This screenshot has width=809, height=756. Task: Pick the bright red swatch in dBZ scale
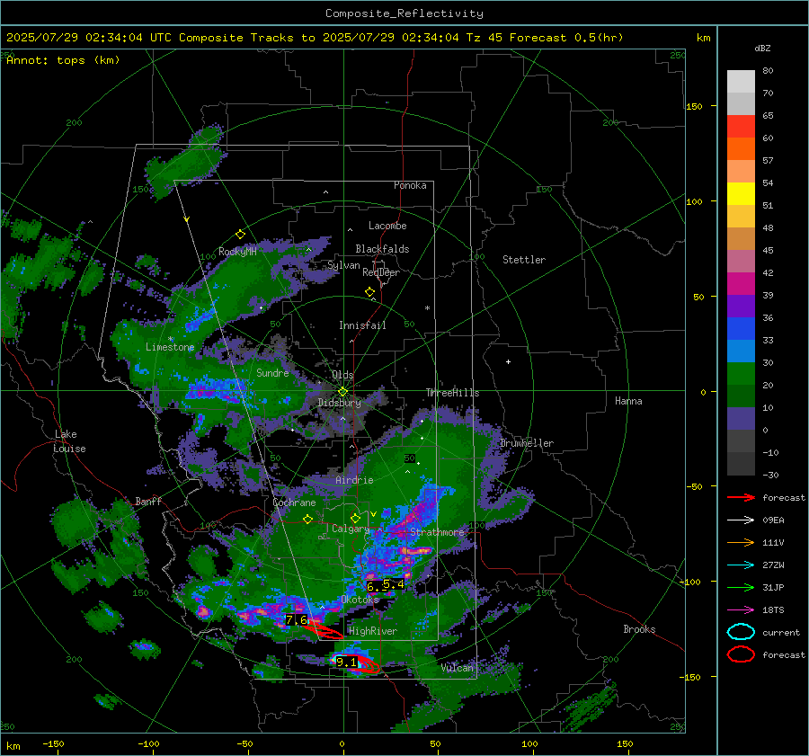point(741,127)
